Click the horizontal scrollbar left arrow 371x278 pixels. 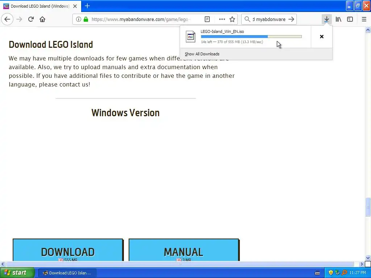coord(3,264)
